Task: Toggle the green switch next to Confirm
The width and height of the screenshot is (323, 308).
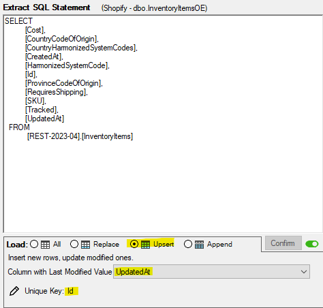Action: point(312,244)
